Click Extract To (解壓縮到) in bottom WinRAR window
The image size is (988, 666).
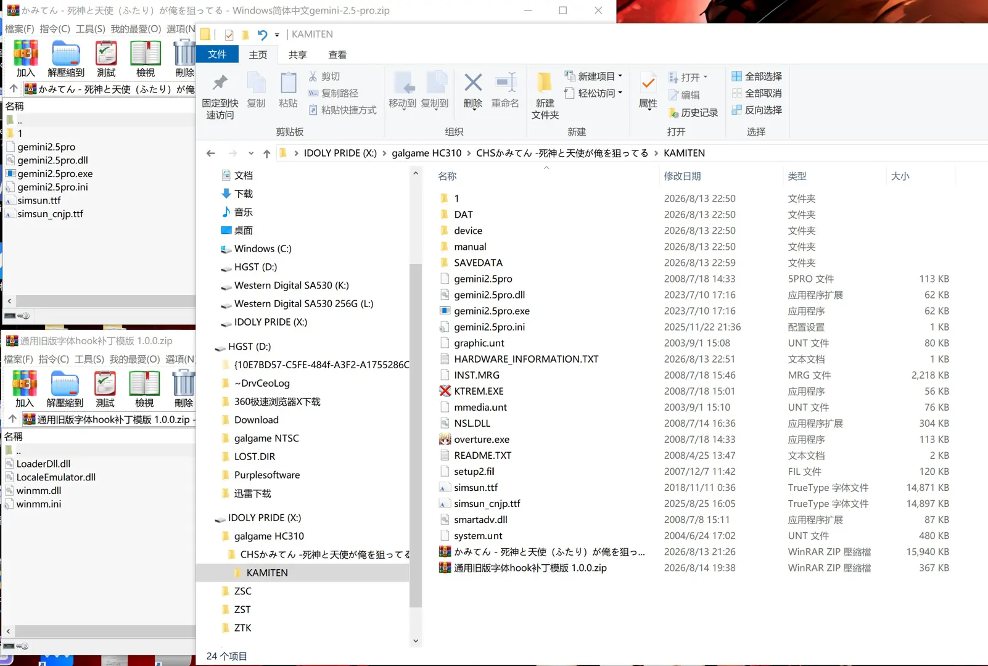point(65,390)
